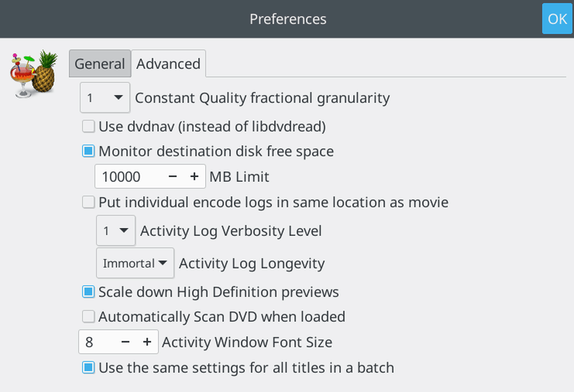Screen dimensions: 574x392
Task: Click the font size value field
Action: point(97,342)
